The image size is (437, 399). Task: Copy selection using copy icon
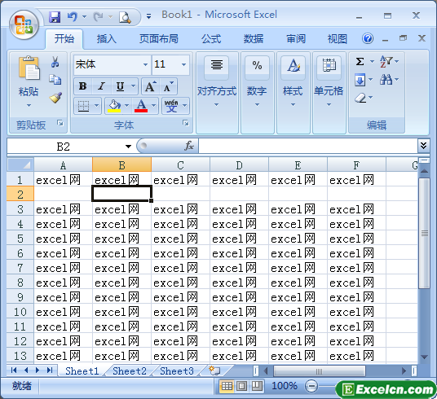pos(55,80)
